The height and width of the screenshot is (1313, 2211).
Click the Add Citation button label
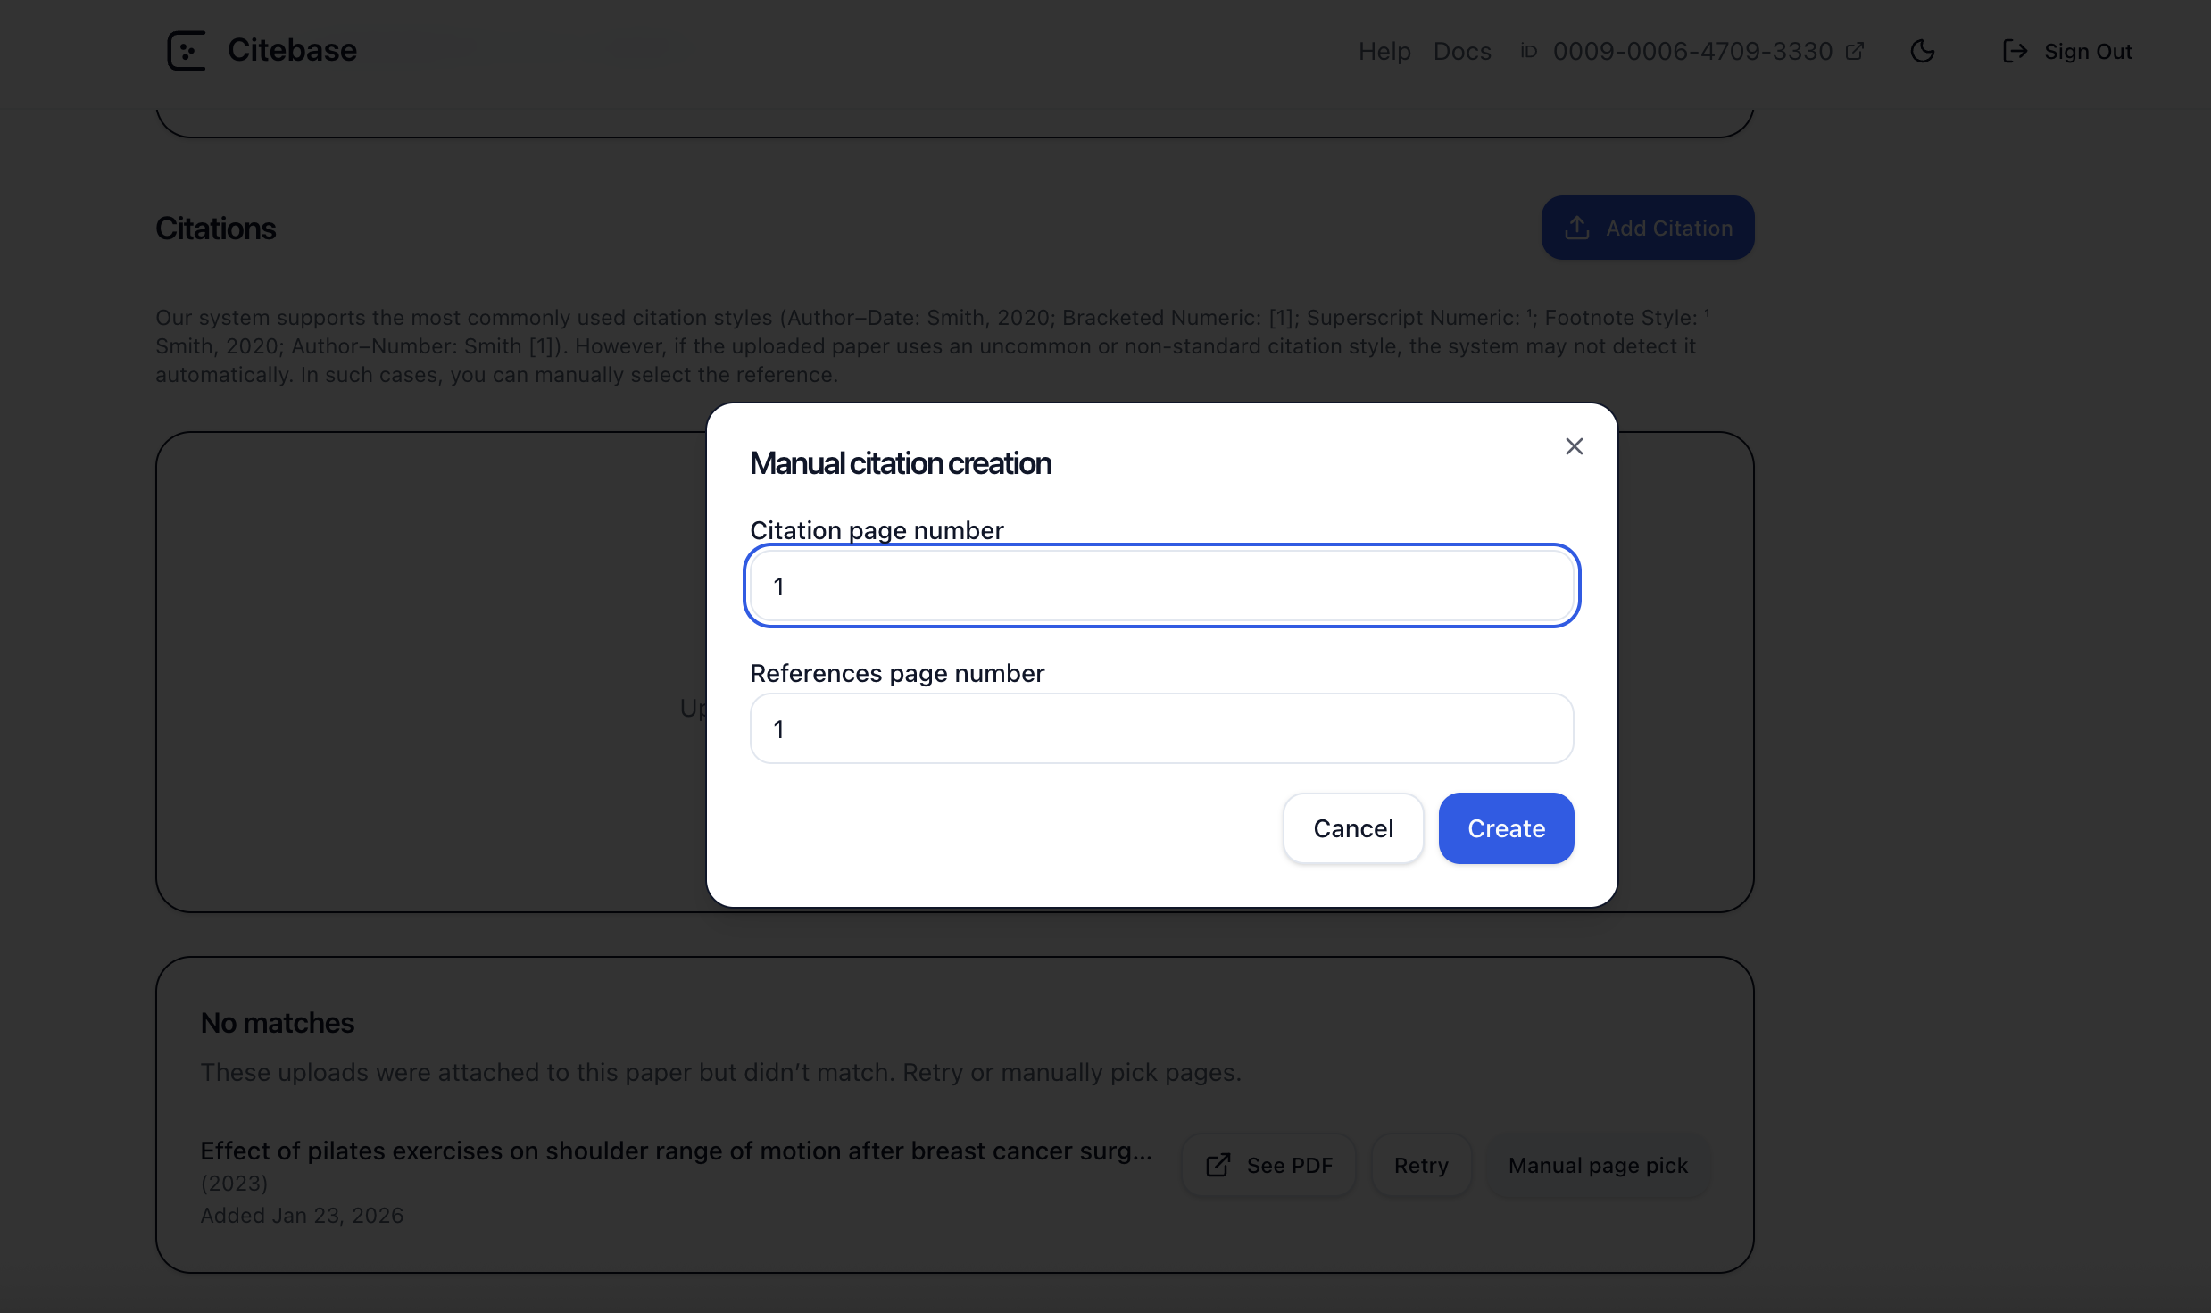pyautogui.click(x=1669, y=229)
